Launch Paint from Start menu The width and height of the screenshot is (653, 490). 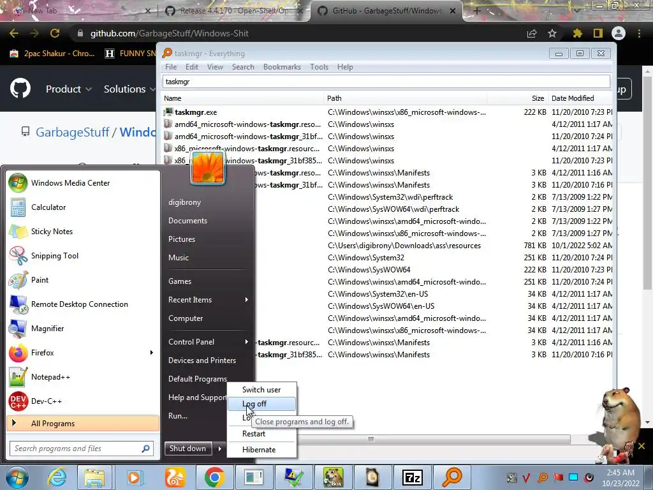[84, 280]
